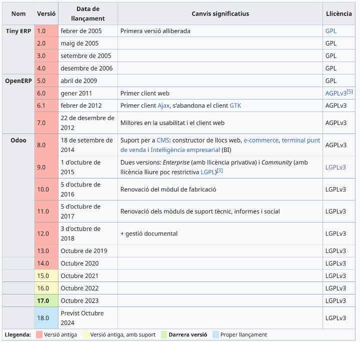Screen dimensions: 360x342
Task: Click the 'Nom' column header
Action: pos(18,14)
